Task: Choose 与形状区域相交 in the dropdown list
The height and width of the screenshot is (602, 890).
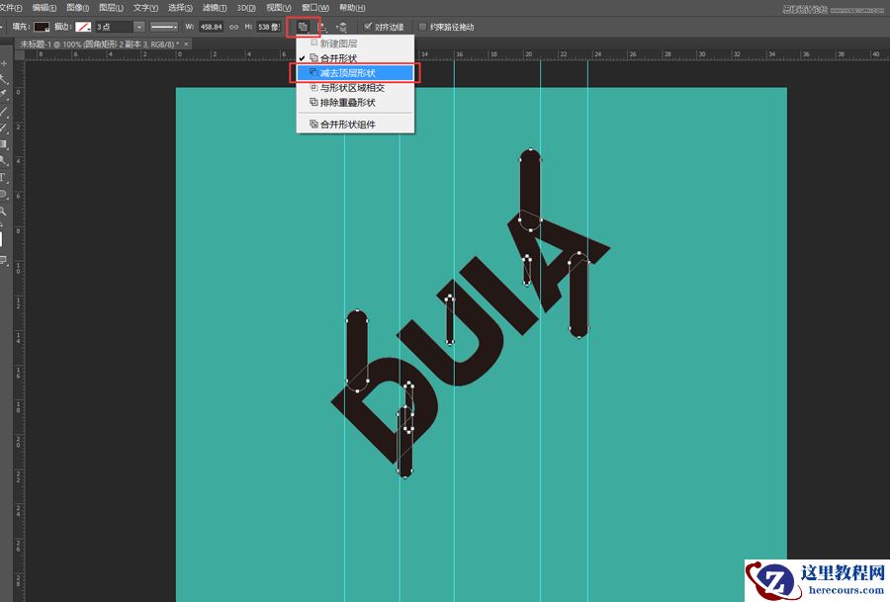Action: tap(352, 88)
